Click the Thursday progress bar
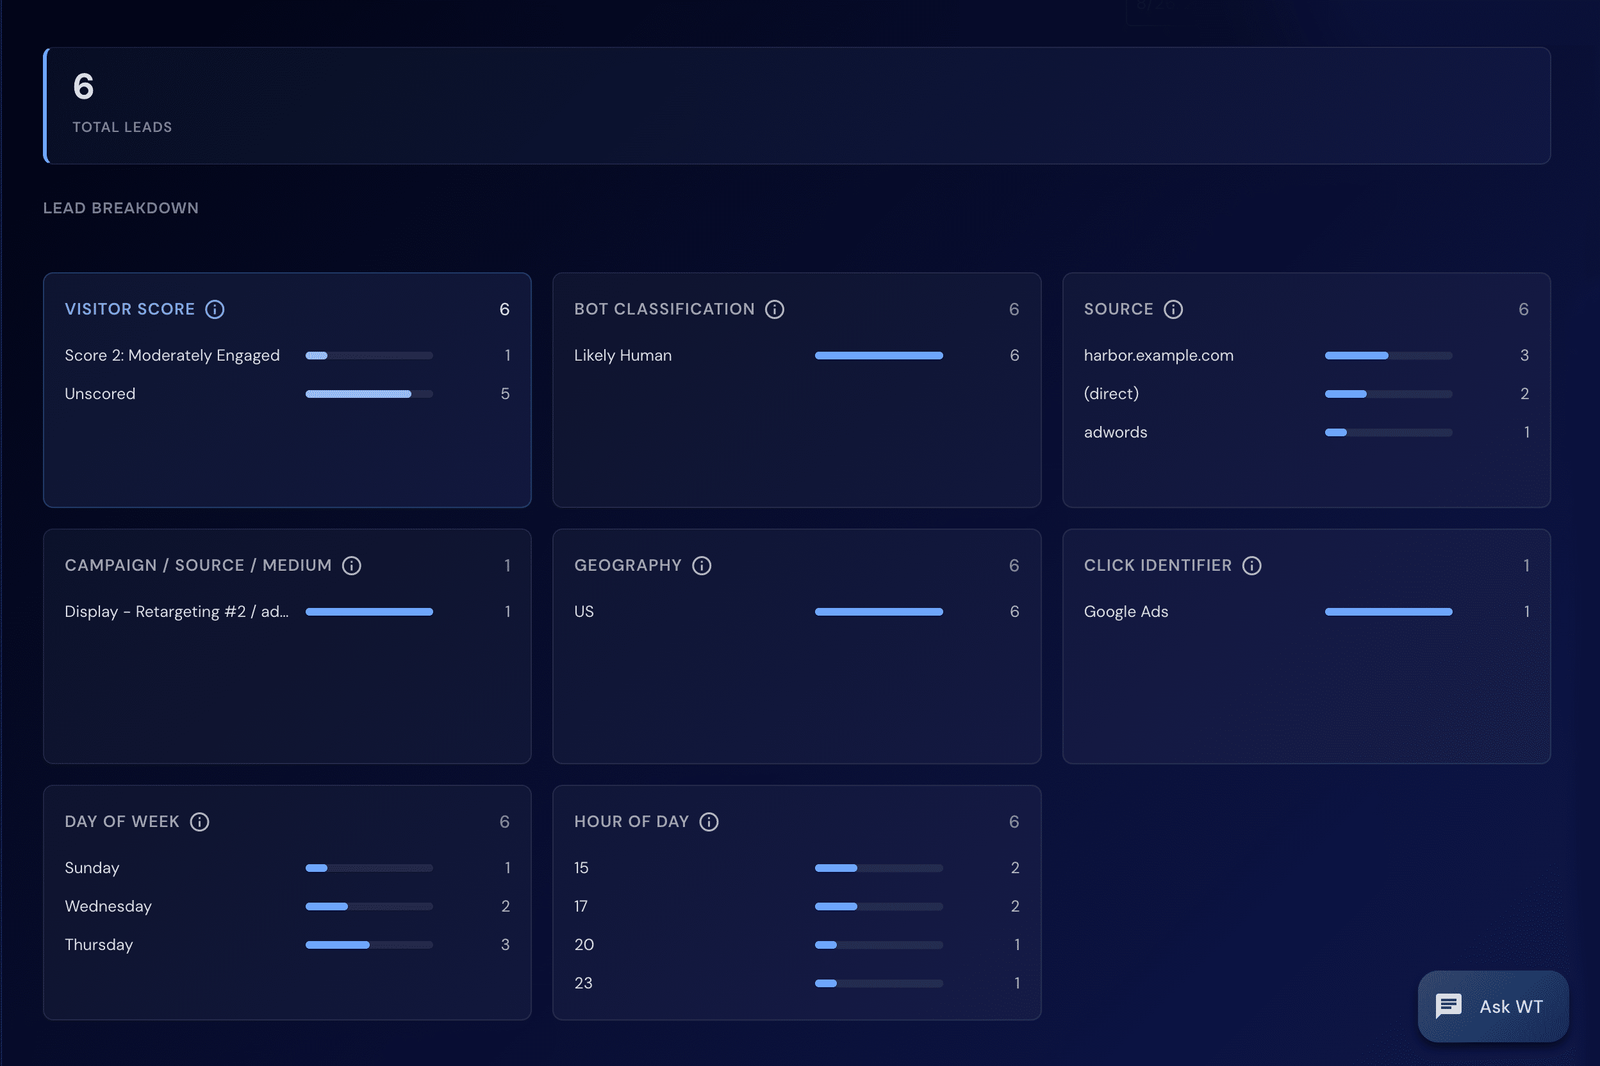The width and height of the screenshot is (1600, 1066). point(369,945)
